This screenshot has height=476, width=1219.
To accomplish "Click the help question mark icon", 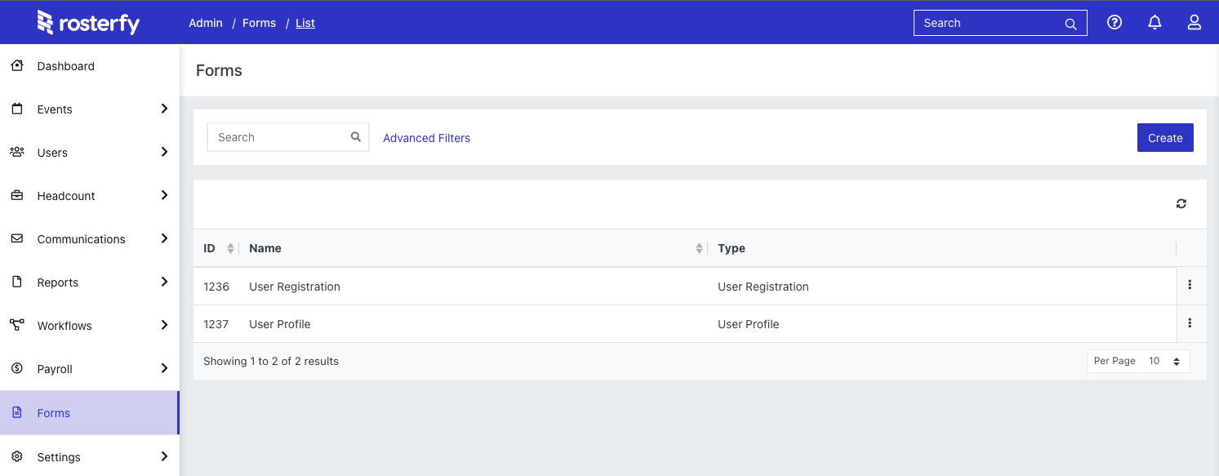I will click(x=1114, y=22).
